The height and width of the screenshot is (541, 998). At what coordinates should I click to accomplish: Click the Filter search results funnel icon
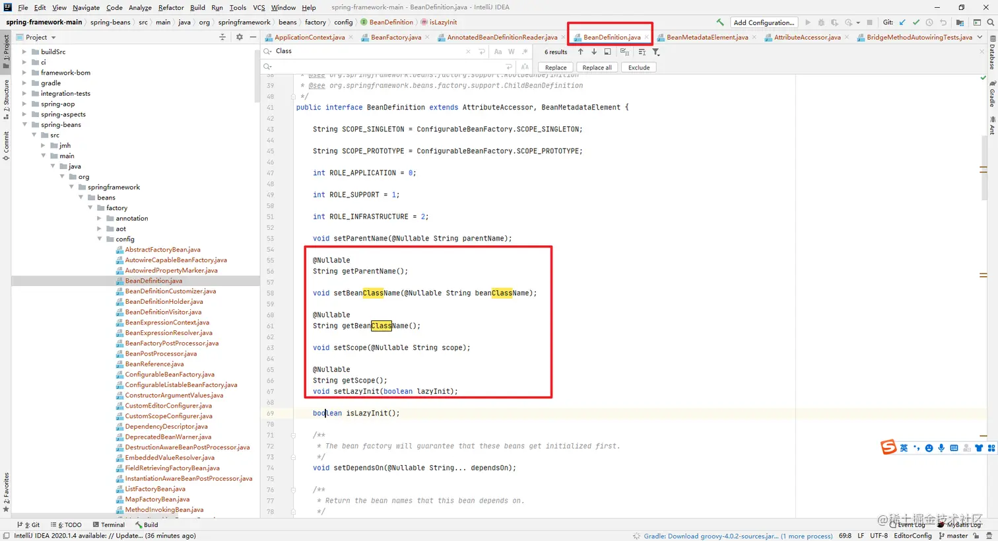click(x=656, y=52)
